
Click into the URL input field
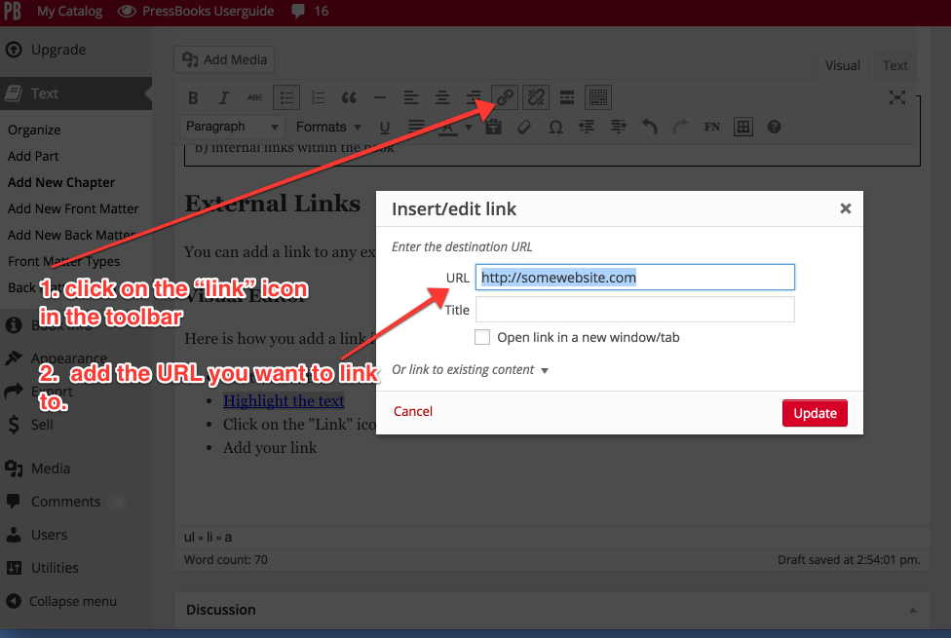point(635,278)
